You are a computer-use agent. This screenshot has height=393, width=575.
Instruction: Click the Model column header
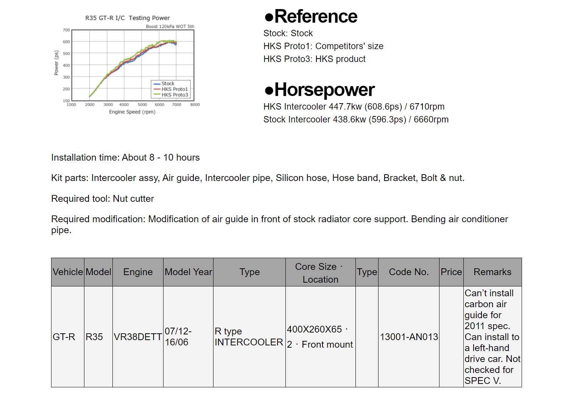tap(98, 272)
